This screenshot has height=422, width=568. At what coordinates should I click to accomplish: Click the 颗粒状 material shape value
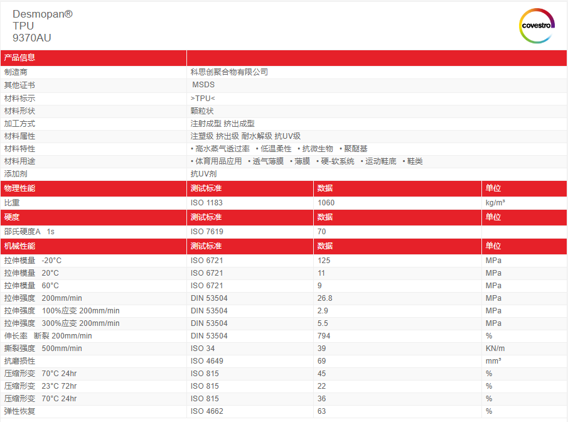(202, 111)
